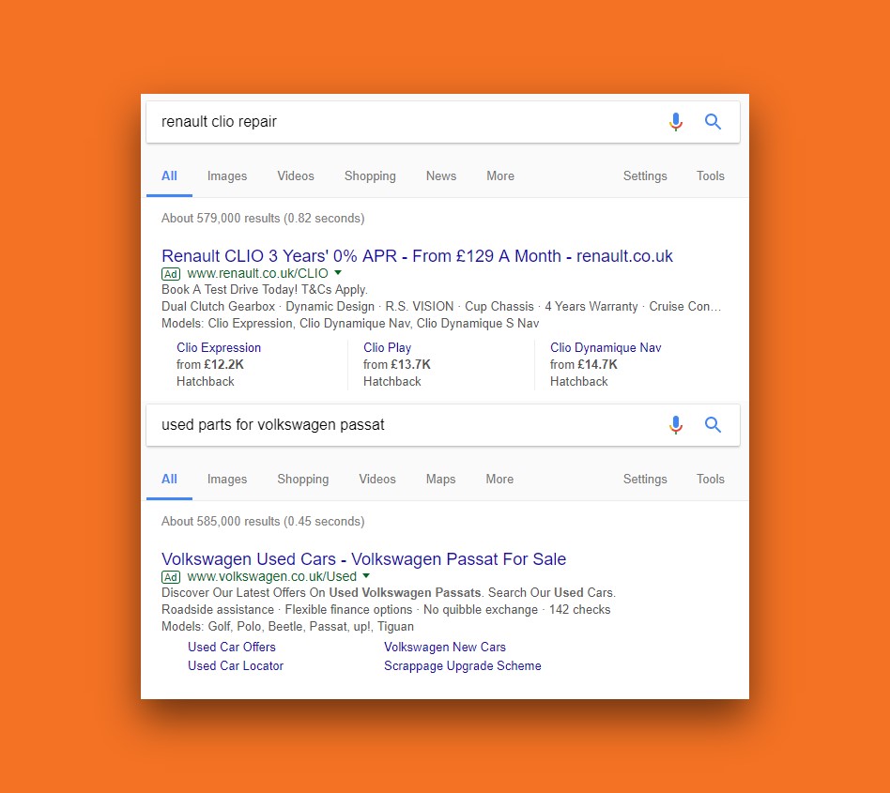Click search magnifier beside renault clio repair
Viewport: 890px width, 793px height.
pyautogui.click(x=714, y=122)
